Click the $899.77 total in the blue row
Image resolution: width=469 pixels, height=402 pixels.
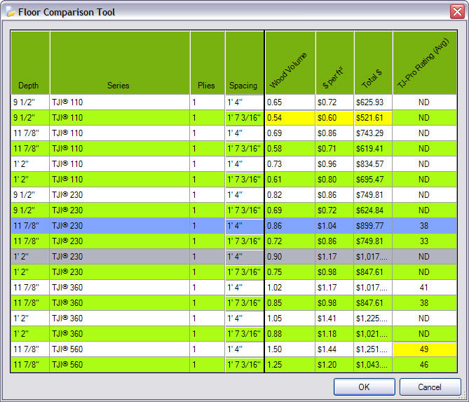coord(373,226)
